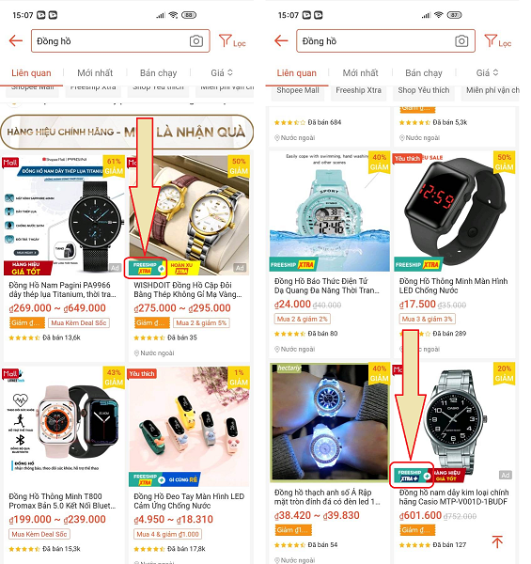Open the Lọc filter on left screen
This screenshot has height=564, width=531.
[x=232, y=41]
